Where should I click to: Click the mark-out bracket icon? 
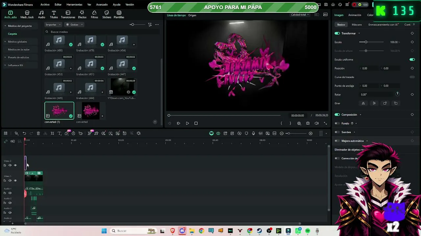[x=290, y=123]
